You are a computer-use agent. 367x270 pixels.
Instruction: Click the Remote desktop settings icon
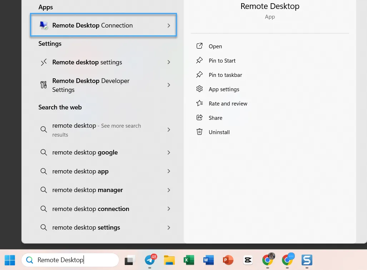coord(44,62)
